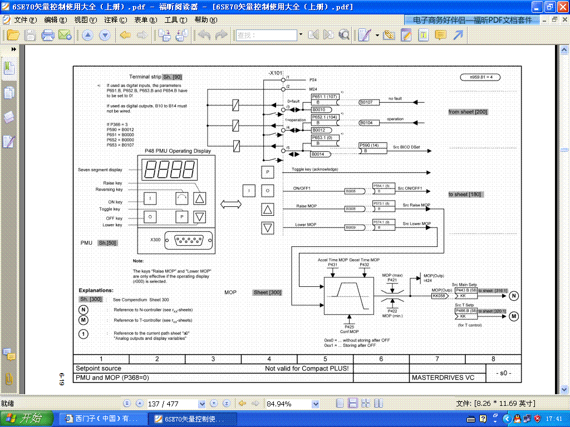Switch to facing pages layout
Image resolution: width=570 pixels, height=427 pixels.
coord(366,403)
